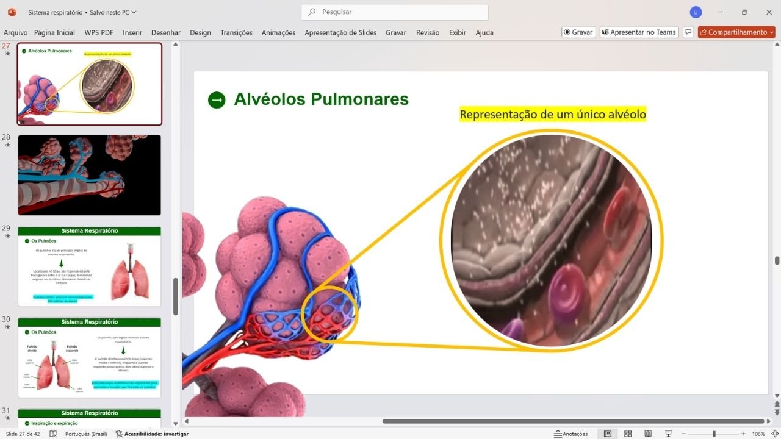
Task: Switch to Slide Sorter view icon
Action: tap(627, 434)
